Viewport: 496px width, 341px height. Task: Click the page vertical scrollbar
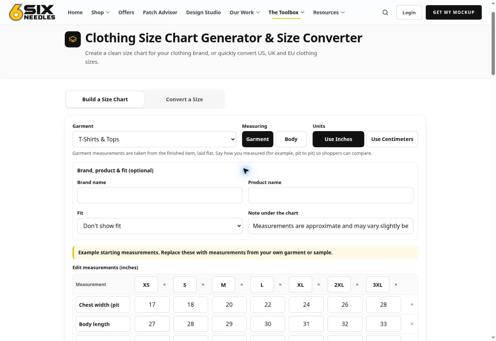click(x=493, y=43)
